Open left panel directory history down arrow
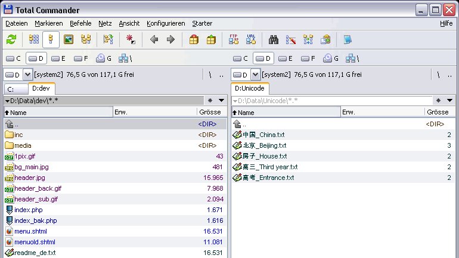Image resolution: width=459 pixels, height=258 pixels. point(221,101)
